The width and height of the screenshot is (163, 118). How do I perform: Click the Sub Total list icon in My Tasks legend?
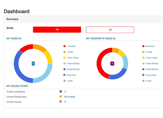click(64, 75)
